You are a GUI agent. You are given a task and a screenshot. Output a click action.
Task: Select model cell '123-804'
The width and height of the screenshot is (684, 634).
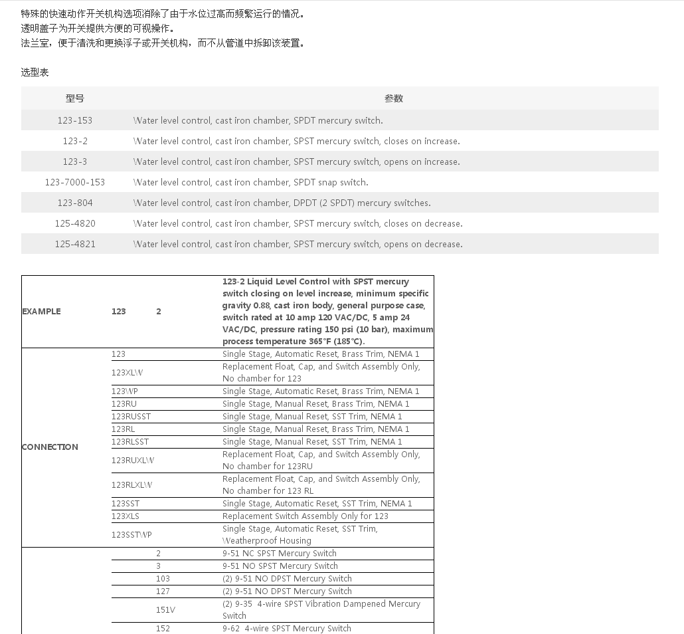(74, 202)
